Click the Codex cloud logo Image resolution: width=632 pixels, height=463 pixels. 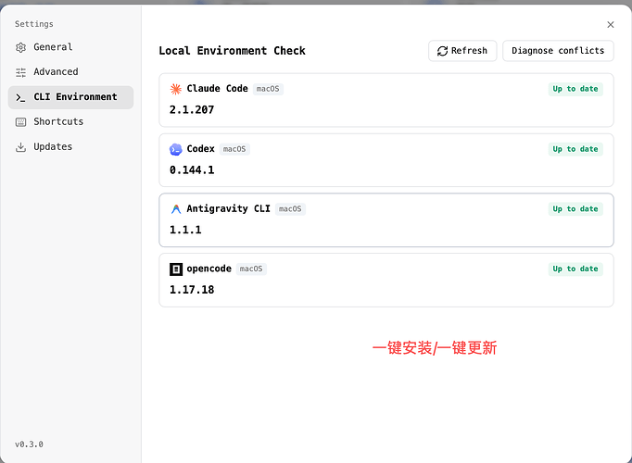176,149
